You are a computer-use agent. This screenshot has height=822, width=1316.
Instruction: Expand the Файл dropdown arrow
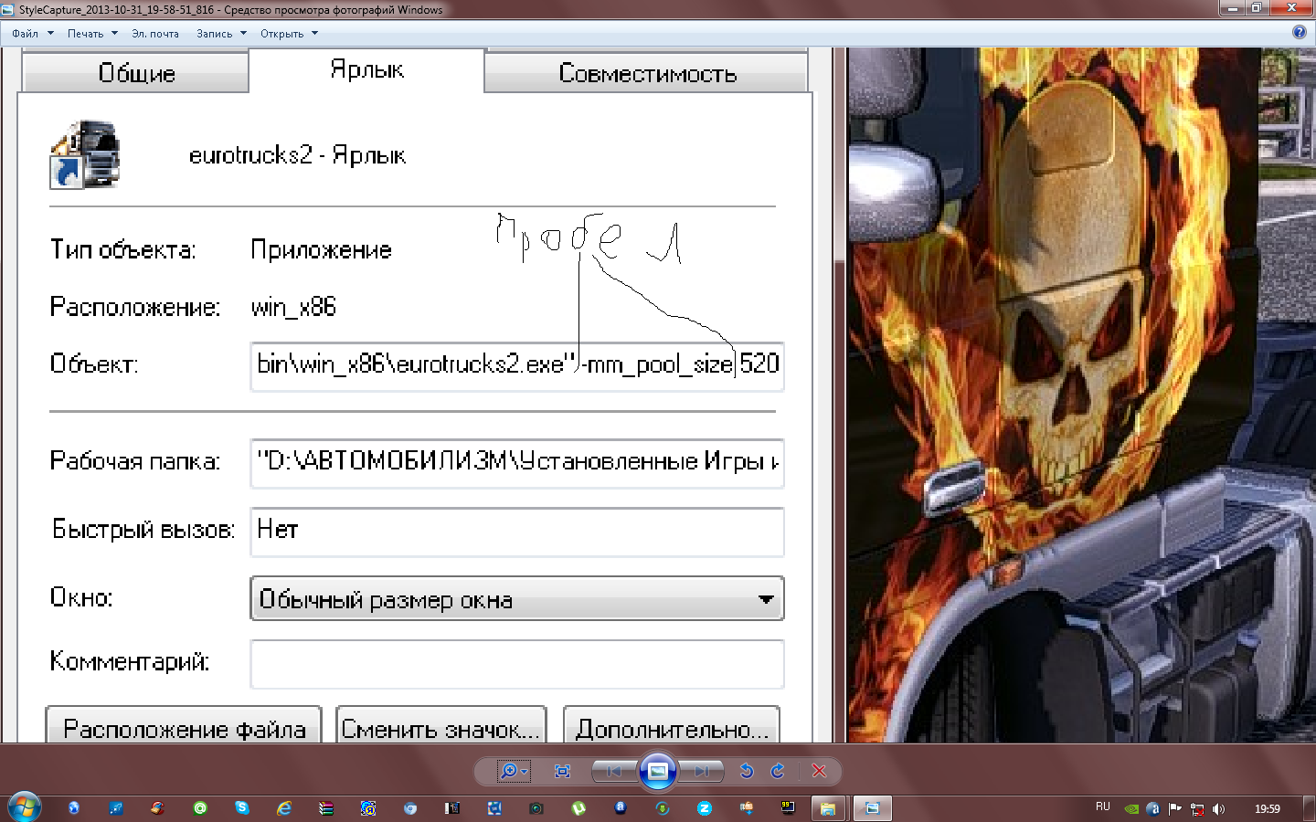pyautogui.click(x=50, y=34)
